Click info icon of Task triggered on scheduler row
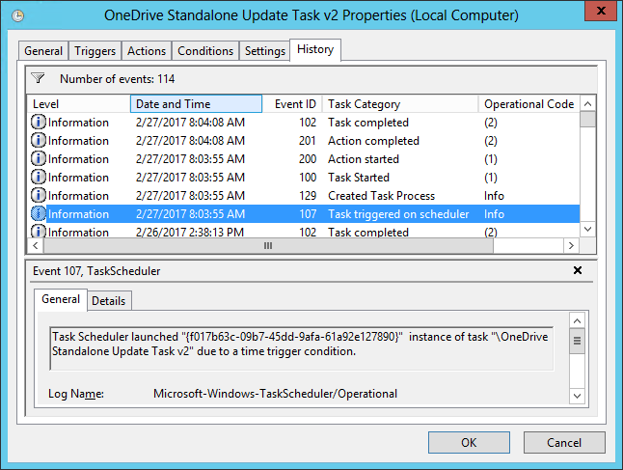The width and height of the screenshot is (623, 470). (39, 213)
